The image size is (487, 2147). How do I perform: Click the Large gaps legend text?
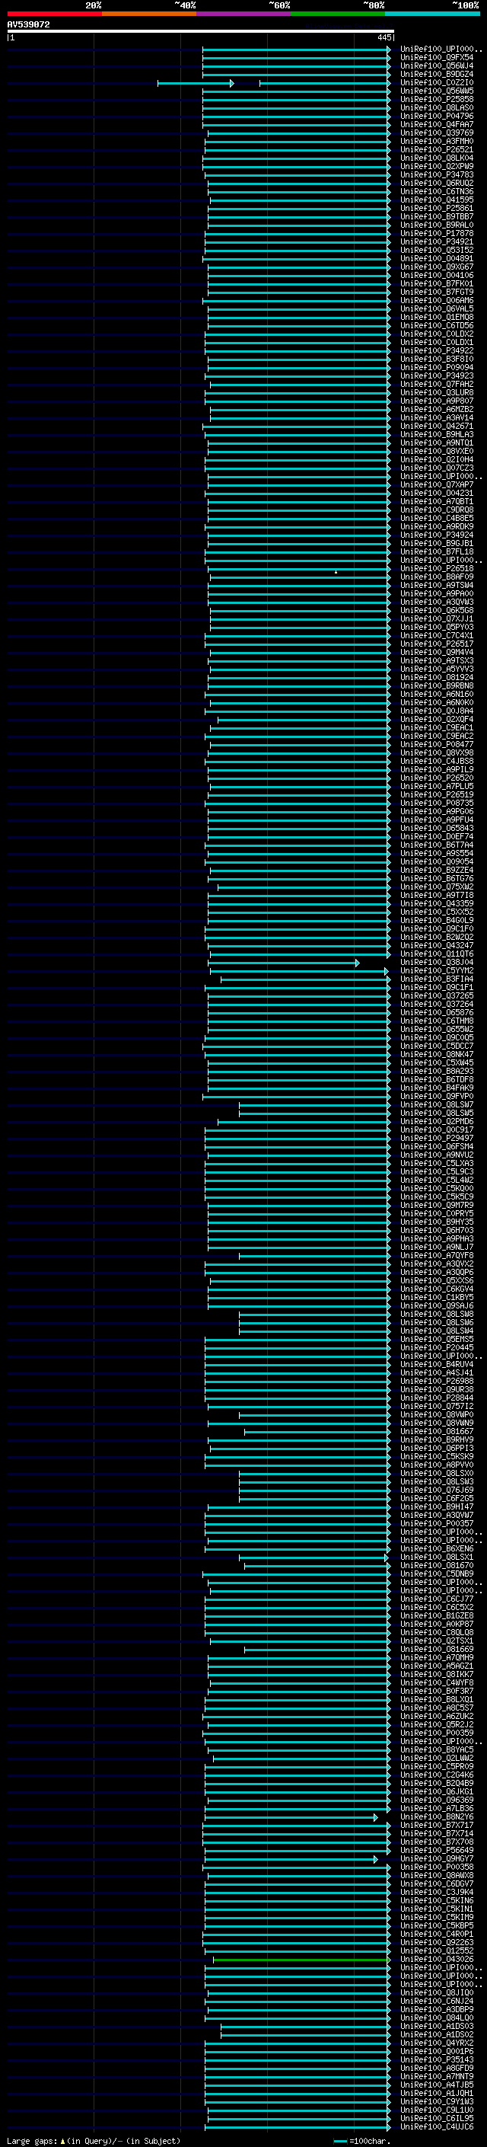[92, 2140]
